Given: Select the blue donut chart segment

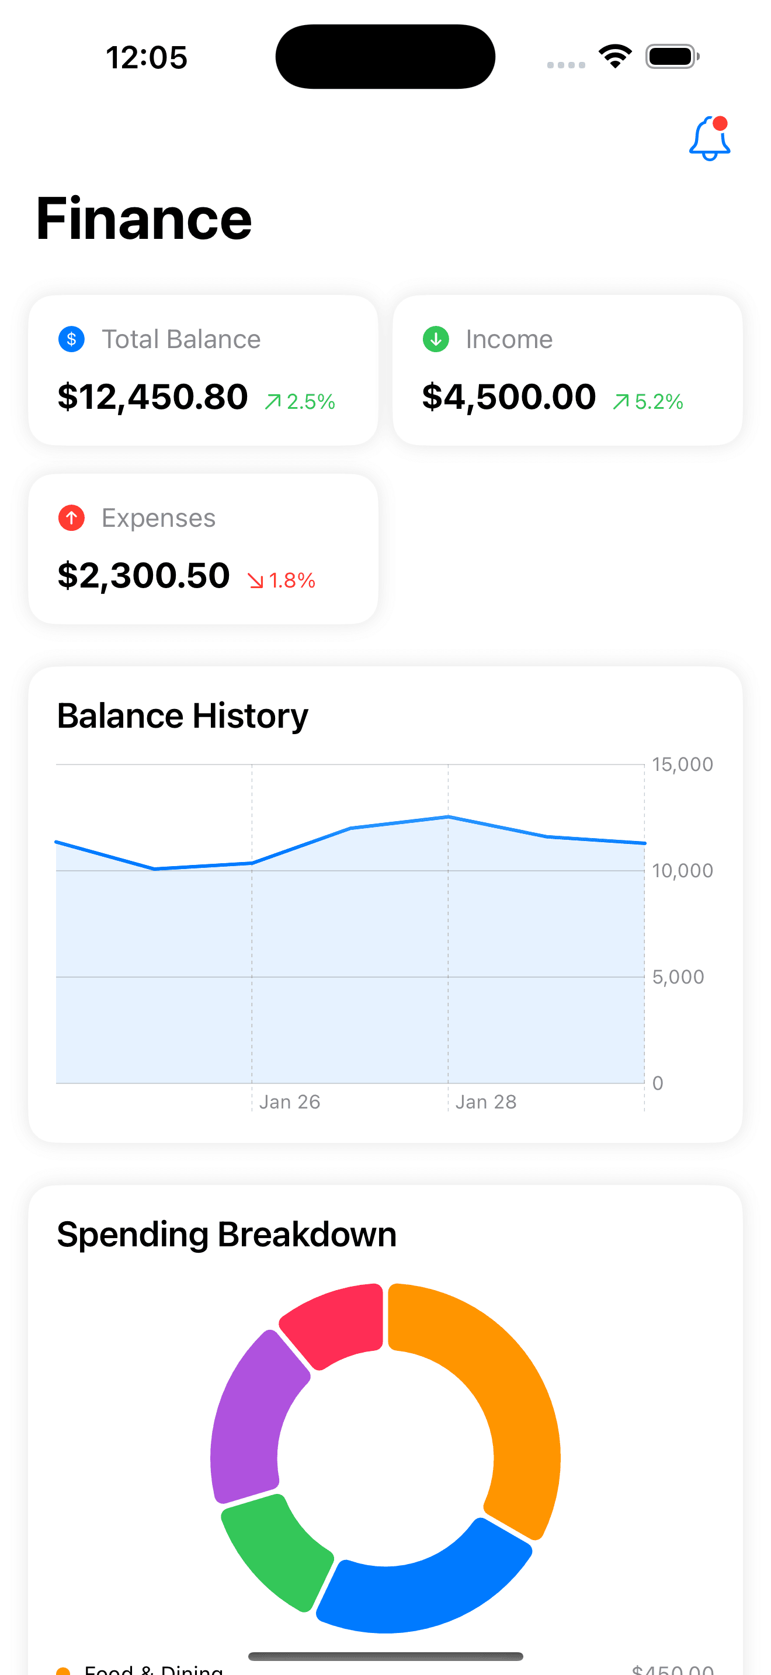Looking at the screenshot, I should click(x=422, y=1596).
